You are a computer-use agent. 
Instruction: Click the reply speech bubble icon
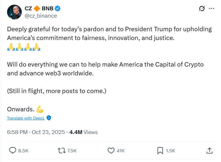pyautogui.click(x=13, y=151)
